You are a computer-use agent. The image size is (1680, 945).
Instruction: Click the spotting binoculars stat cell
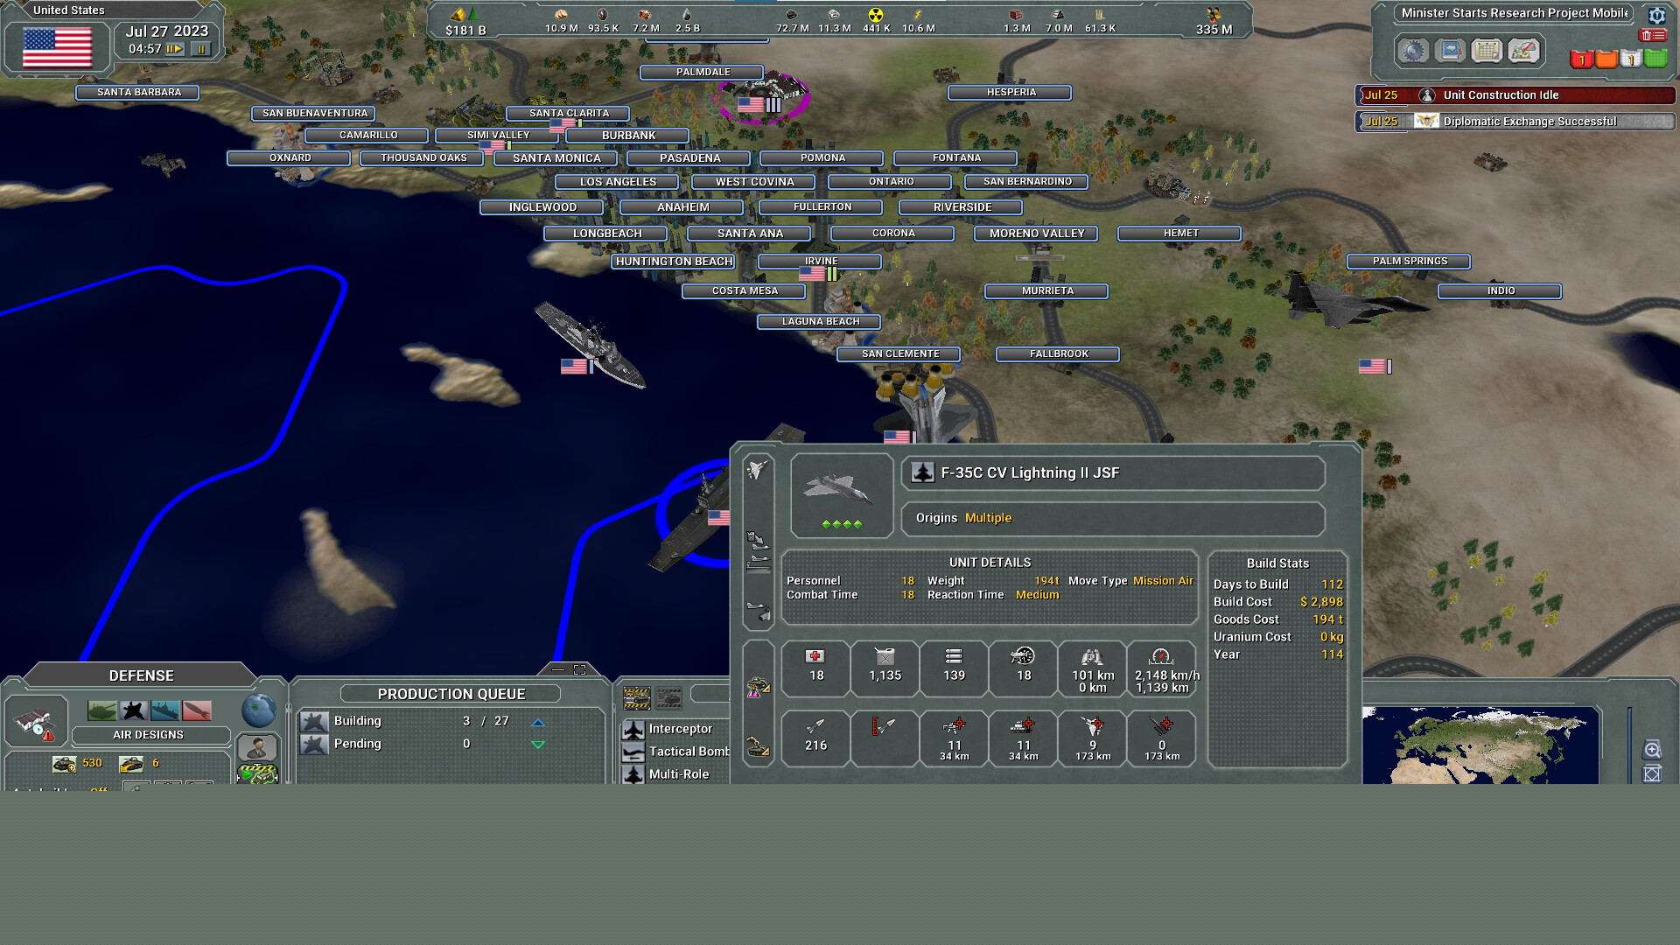tap(1092, 669)
